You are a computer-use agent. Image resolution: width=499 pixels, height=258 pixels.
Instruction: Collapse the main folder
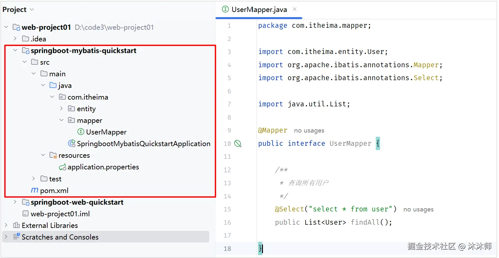pyautogui.click(x=34, y=74)
